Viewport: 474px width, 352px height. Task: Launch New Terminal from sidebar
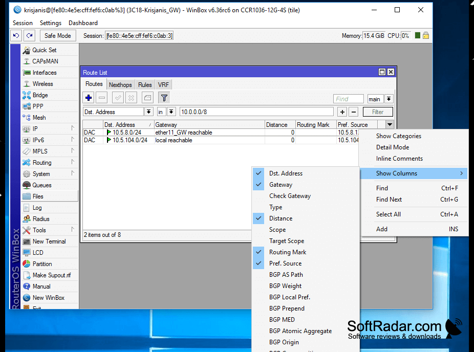point(50,241)
